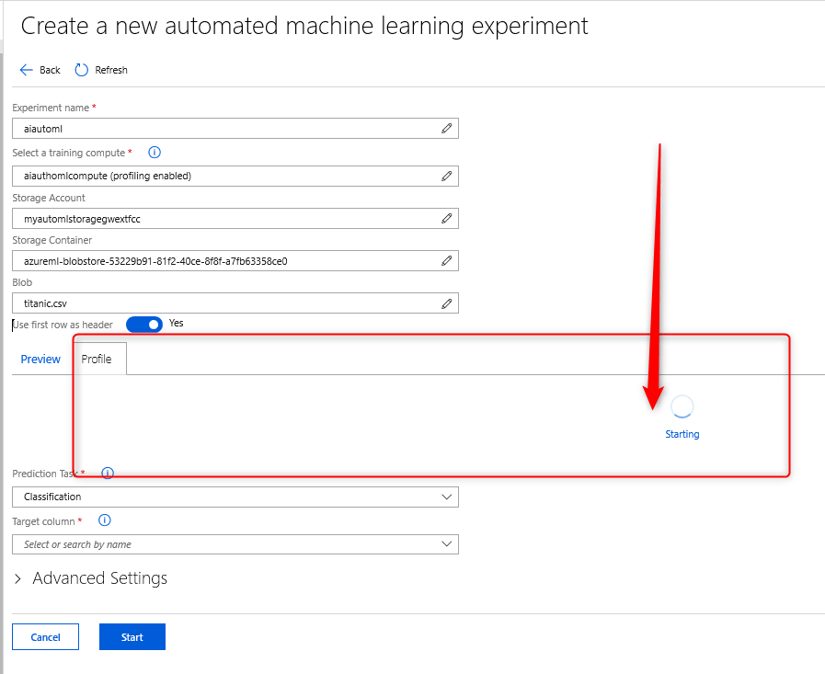Click the edit pencil beside the training compute field
Screen dimensions: 825x674
[x=446, y=176]
